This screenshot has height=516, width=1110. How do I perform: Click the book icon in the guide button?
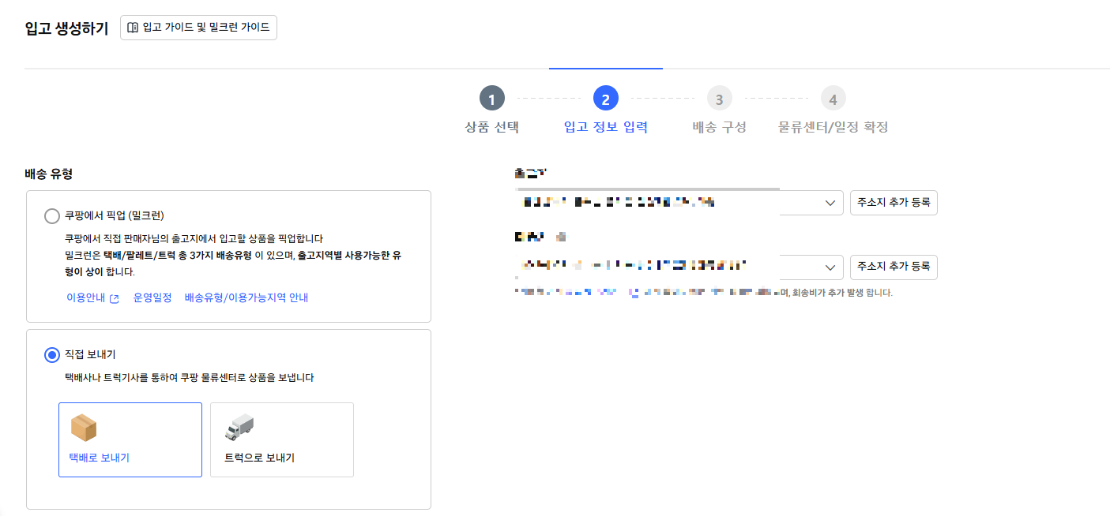pyautogui.click(x=133, y=28)
